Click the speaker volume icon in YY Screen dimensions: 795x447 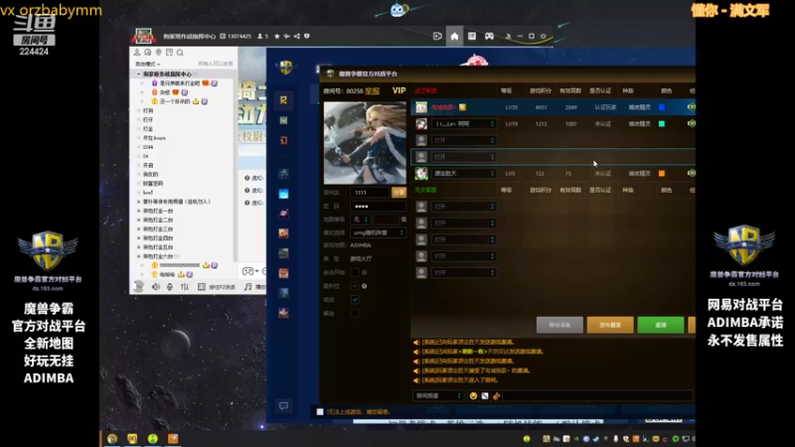click(x=156, y=287)
